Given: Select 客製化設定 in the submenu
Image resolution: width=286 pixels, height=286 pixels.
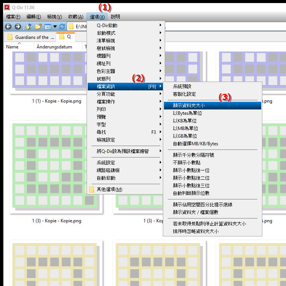Looking at the screenshot, I should (x=212, y=94).
